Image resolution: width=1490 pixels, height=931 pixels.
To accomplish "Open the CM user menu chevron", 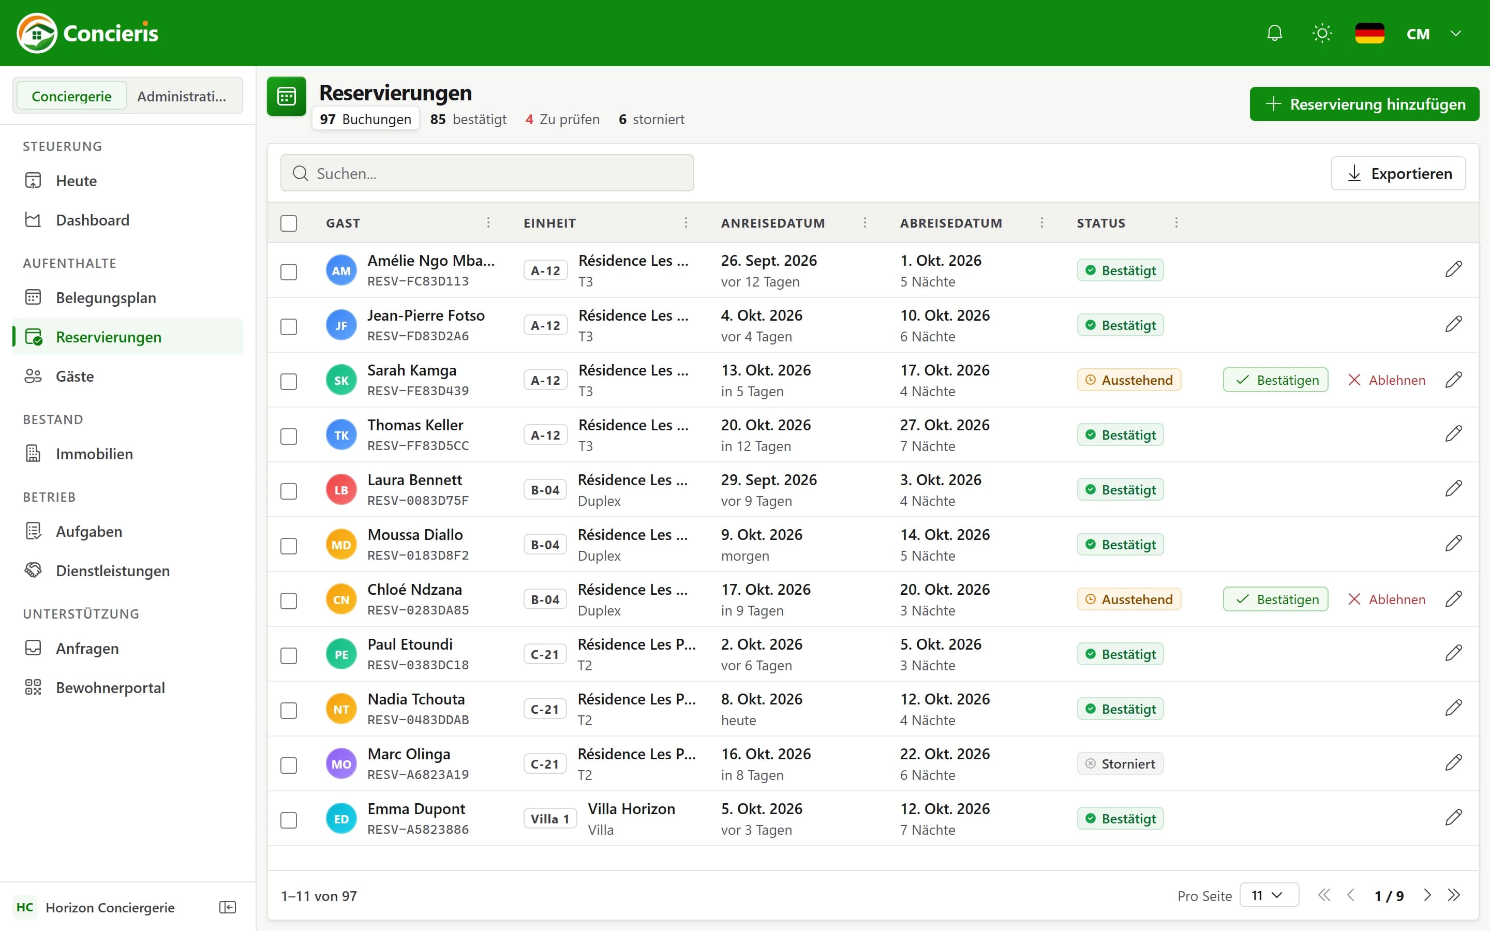I will [1455, 33].
